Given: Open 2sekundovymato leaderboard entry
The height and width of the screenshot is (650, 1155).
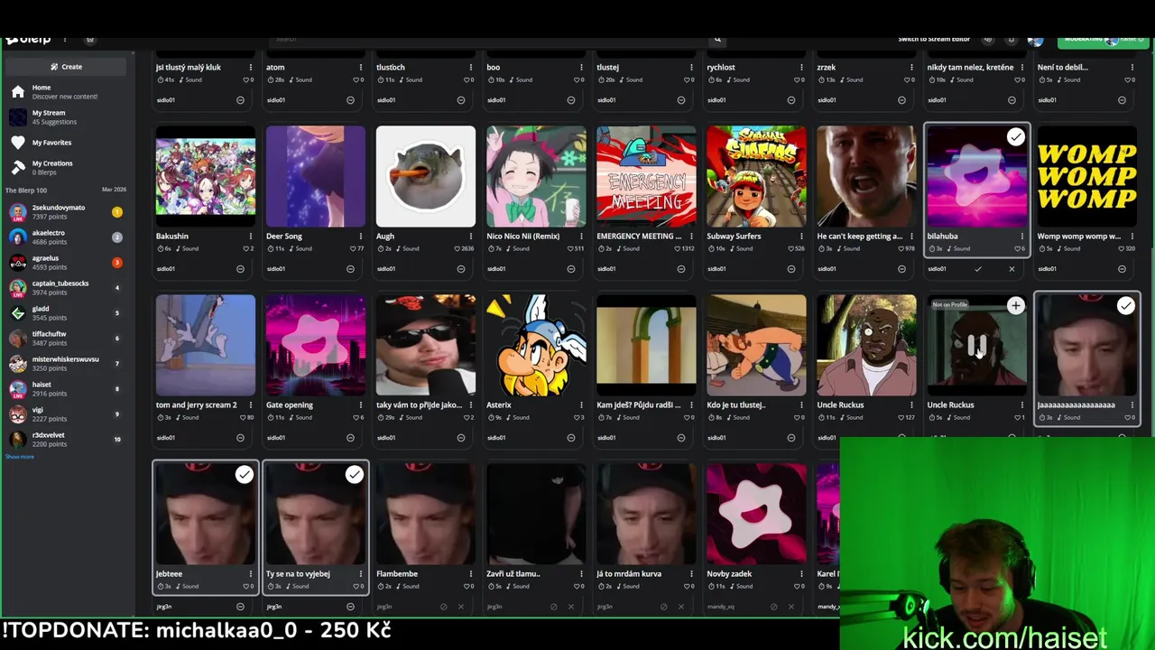Looking at the screenshot, I should (65, 212).
